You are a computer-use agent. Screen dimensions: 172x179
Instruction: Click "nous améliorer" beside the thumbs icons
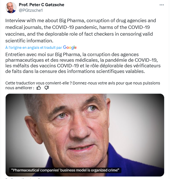19,88
